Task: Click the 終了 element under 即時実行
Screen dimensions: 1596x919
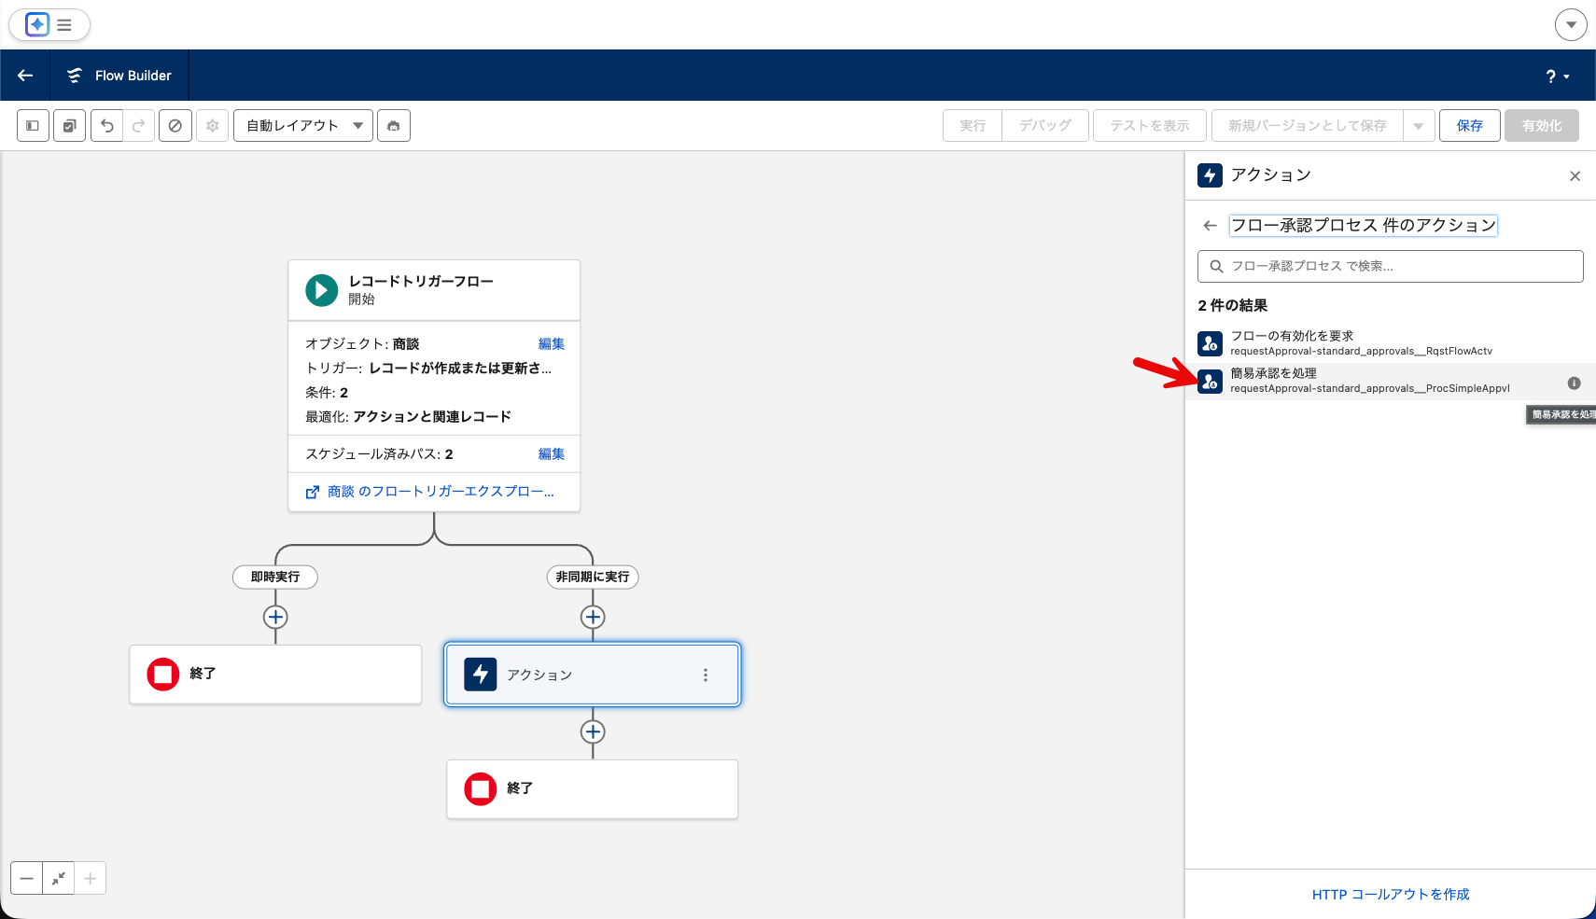Action: (x=275, y=675)
